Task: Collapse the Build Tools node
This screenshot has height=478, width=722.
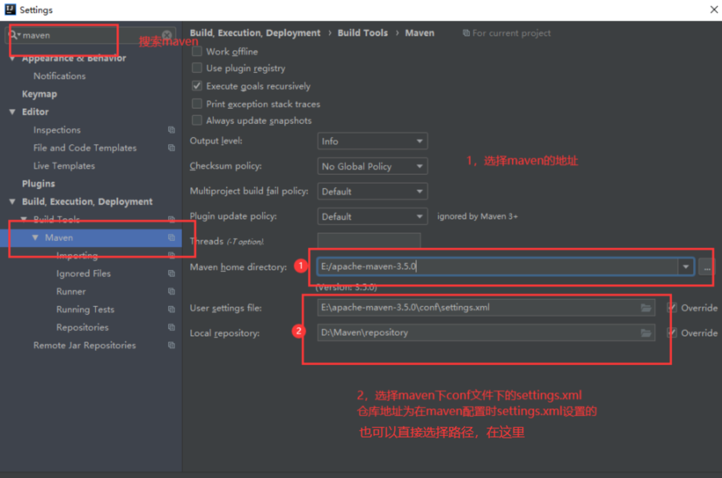Action: tap(24, 219)
